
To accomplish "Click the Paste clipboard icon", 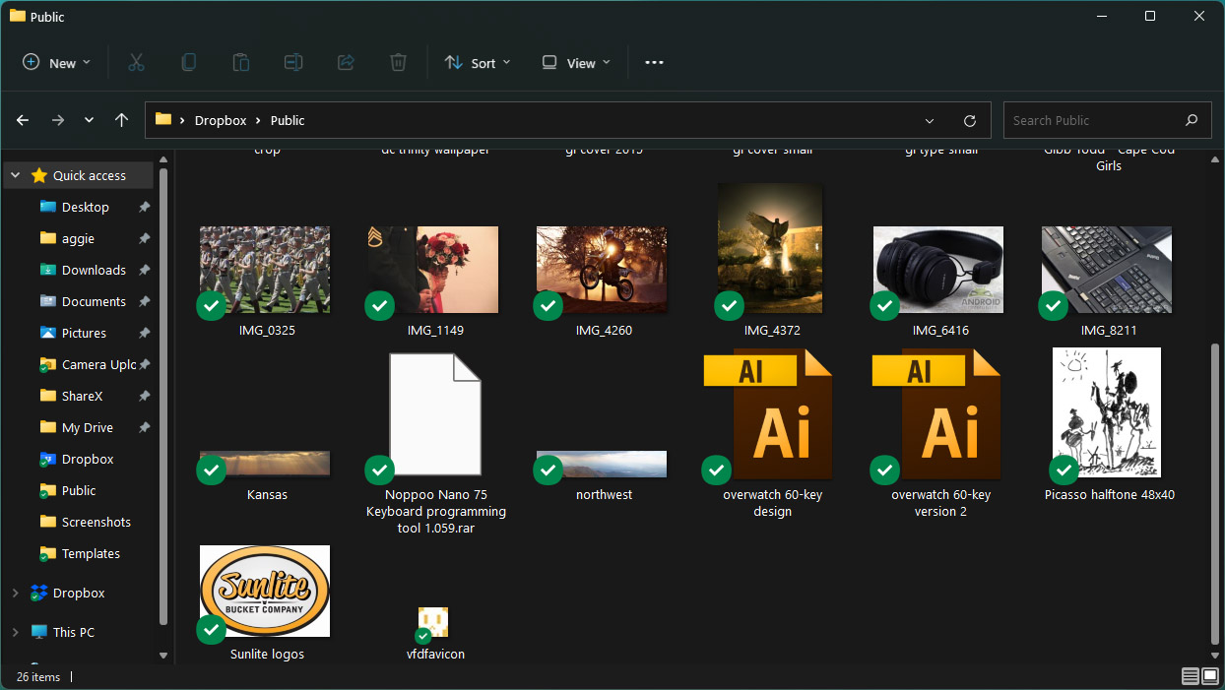I will (x=240, y=62).
